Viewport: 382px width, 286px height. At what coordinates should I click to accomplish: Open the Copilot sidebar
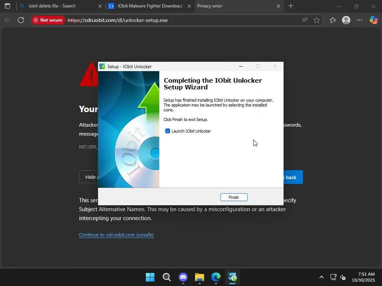pyautogui.click(x=373, y=20)
